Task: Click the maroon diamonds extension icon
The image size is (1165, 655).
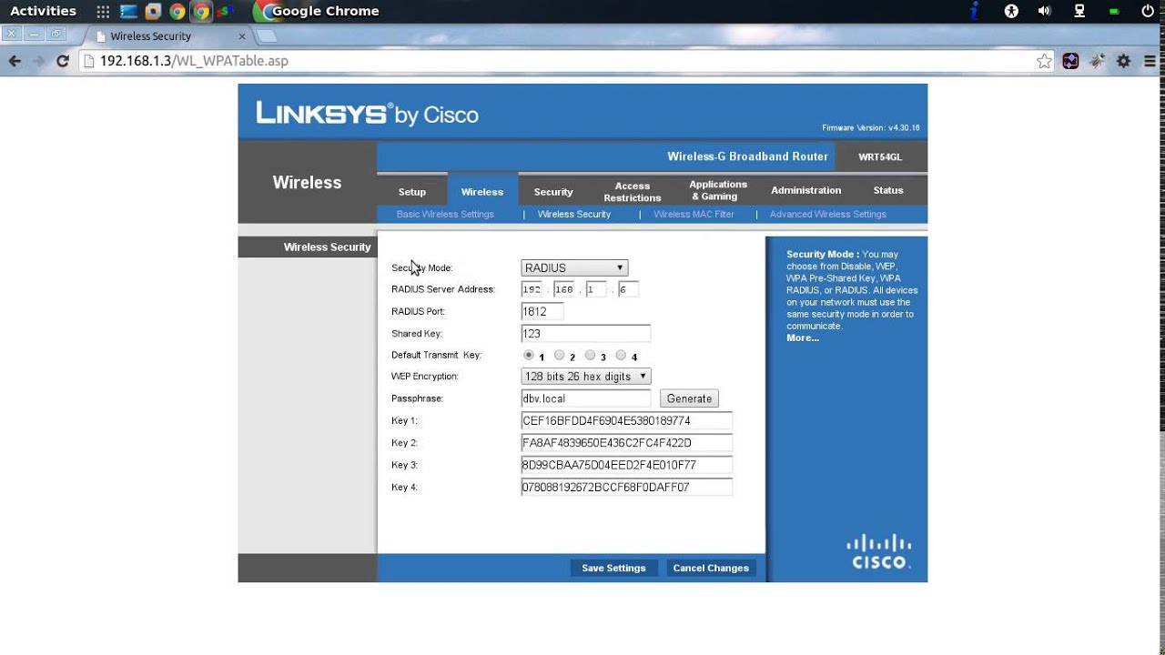Action: point(1070,61)
